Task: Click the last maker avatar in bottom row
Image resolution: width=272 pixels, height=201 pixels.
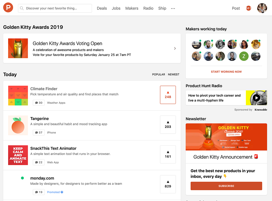Action: click(x=255, y=56)
